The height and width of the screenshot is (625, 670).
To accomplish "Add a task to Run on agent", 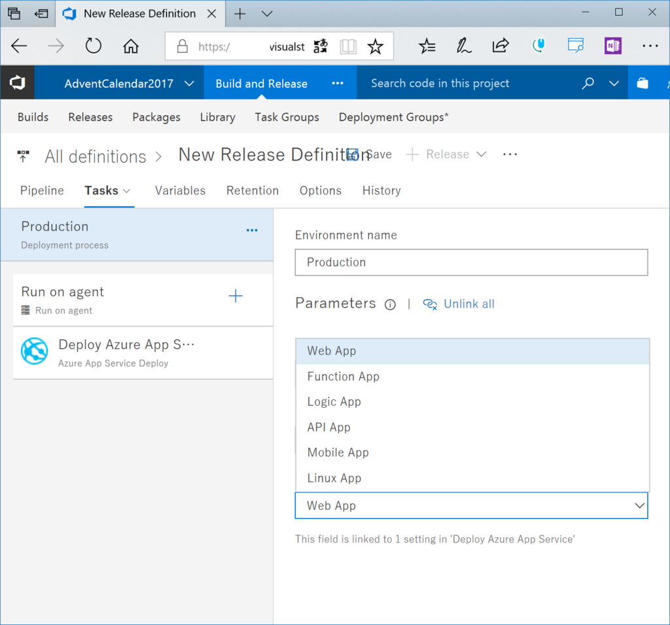I will point(236,296).
